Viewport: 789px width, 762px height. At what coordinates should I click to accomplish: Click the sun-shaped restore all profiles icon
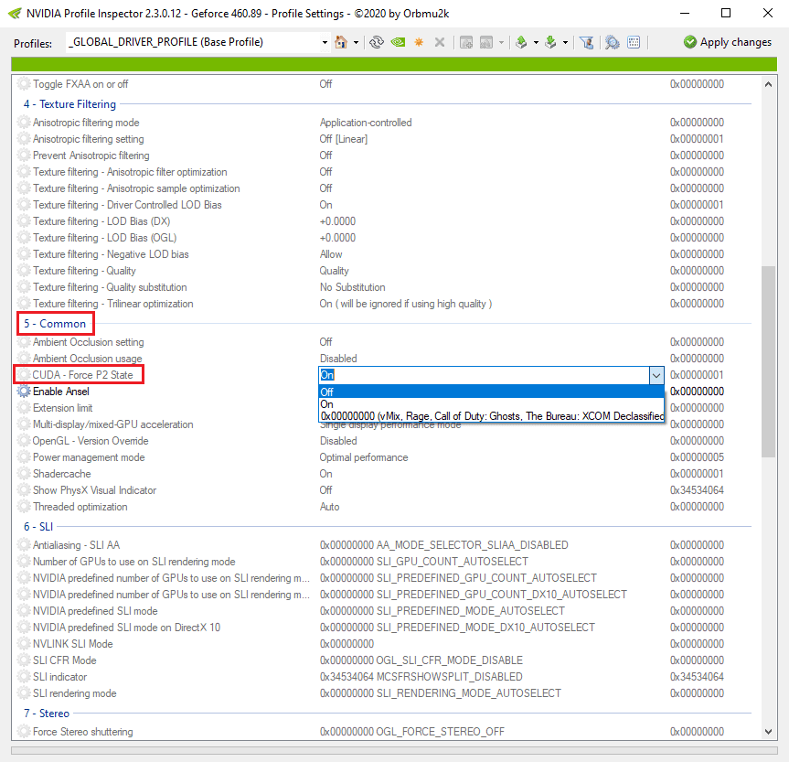[418, 42]
